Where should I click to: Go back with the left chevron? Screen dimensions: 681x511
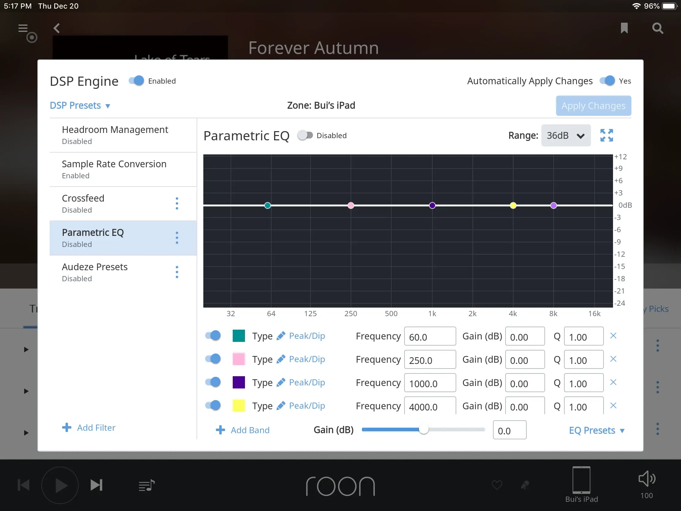[57, 28]
